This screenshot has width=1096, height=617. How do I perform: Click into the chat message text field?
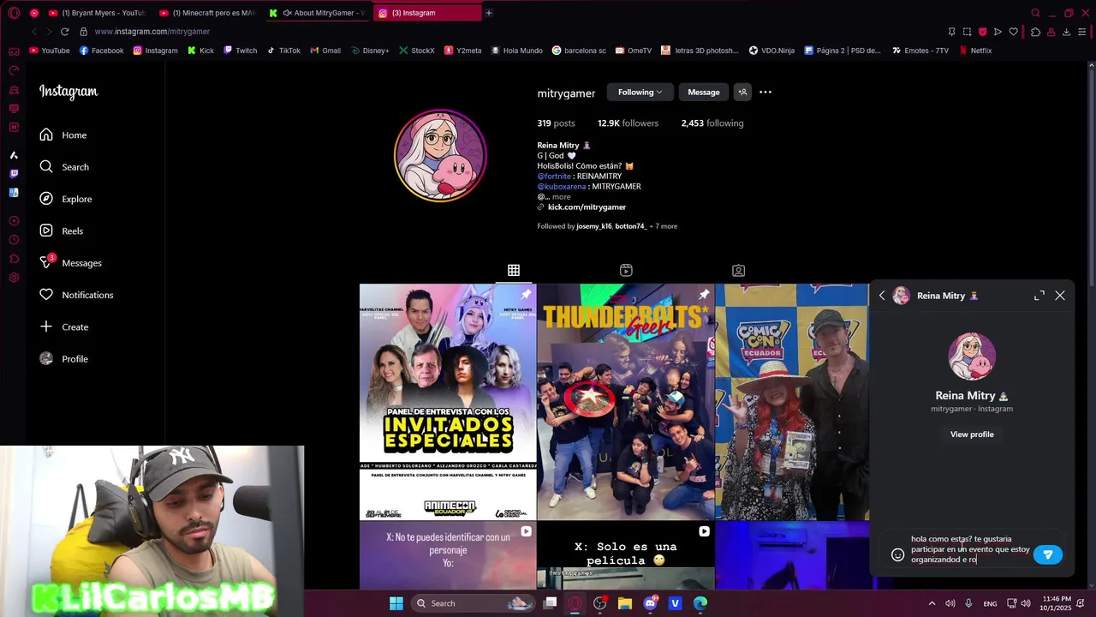coord(970,549)
